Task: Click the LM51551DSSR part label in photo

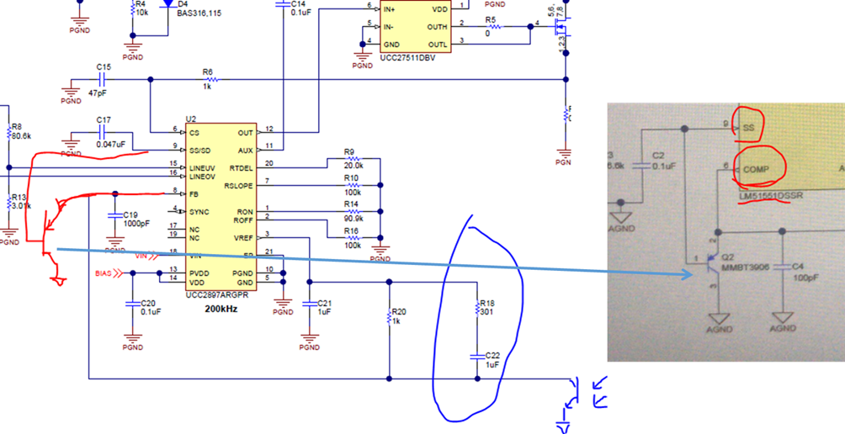Action: [x=773, y=196]
